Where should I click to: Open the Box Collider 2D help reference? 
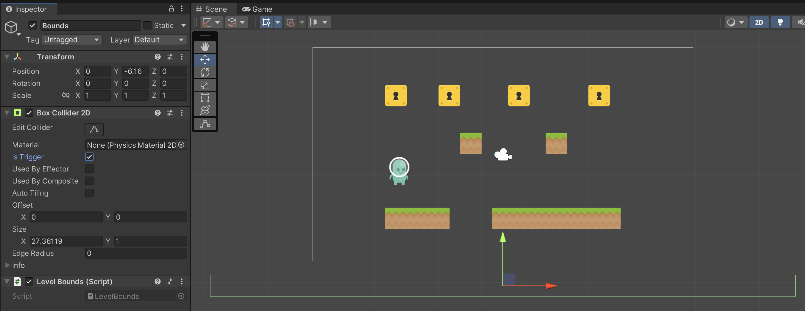(x=158, y=113)
